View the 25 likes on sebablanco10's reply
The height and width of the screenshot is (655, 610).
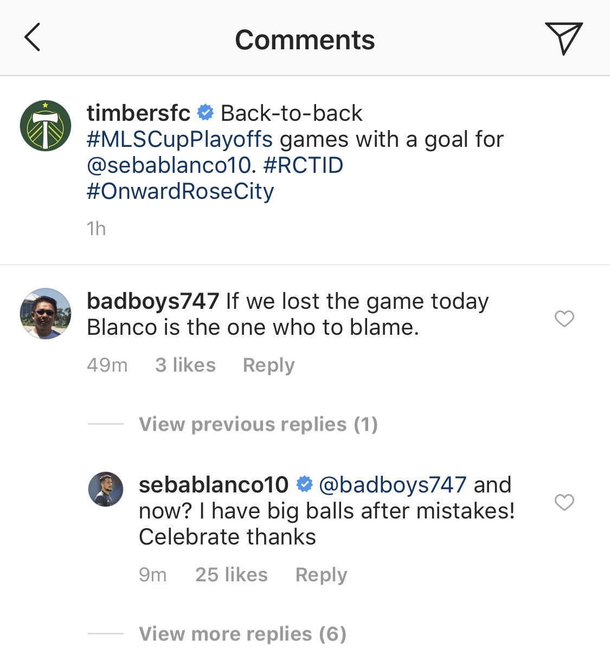click(232, 575)
